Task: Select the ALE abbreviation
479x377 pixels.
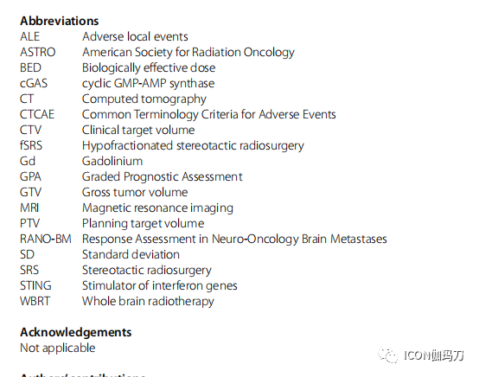Action: pos(30,36)
